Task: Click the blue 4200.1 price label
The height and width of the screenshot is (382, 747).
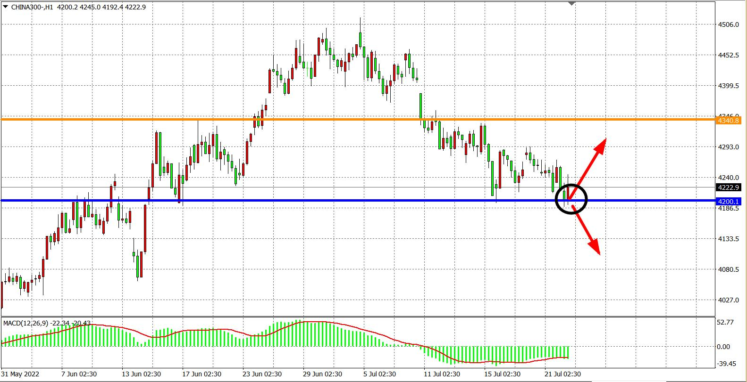Action: (x=728, y=202)
